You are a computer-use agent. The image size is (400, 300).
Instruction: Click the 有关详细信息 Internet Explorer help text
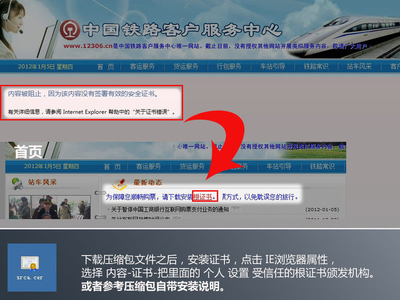(x=92, y=112)
